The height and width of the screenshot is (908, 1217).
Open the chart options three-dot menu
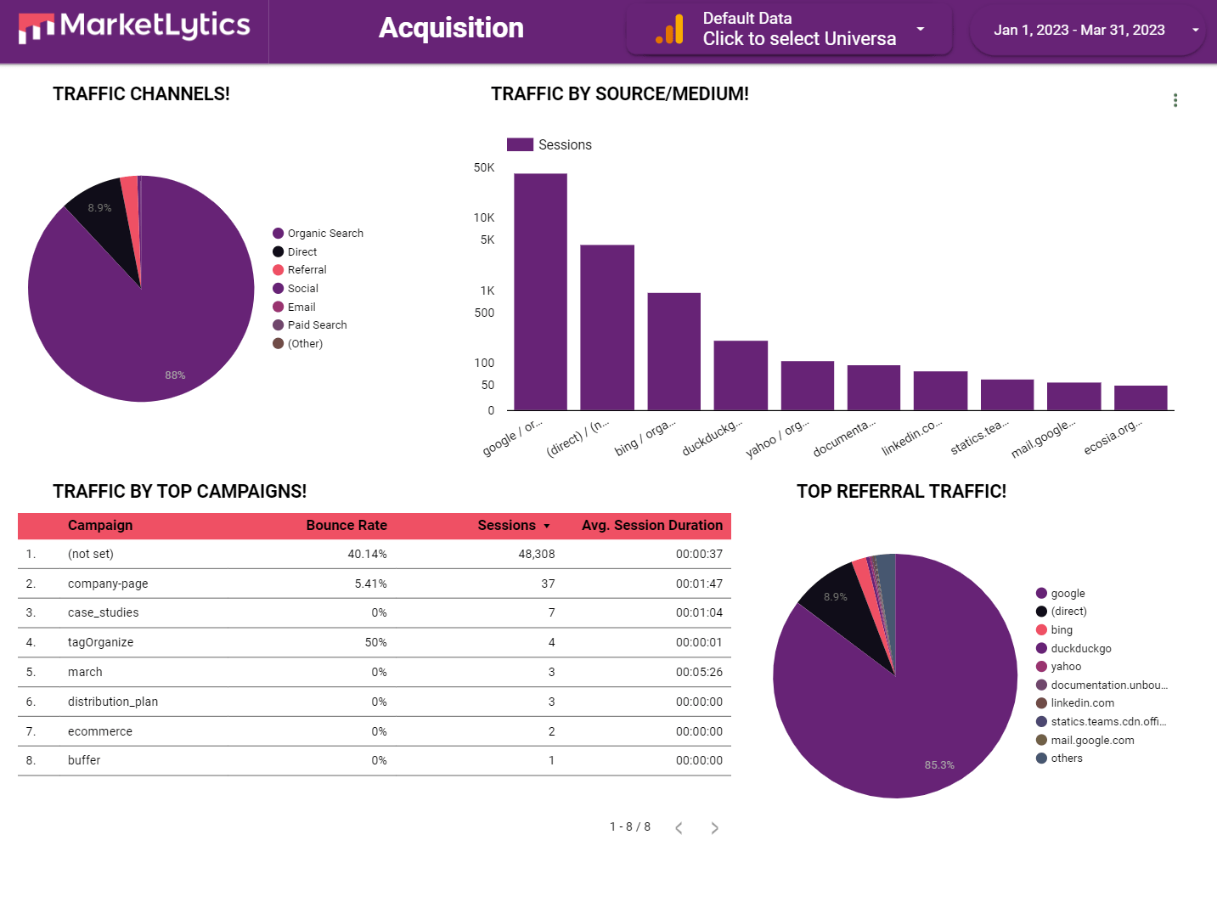point(1175,99)
